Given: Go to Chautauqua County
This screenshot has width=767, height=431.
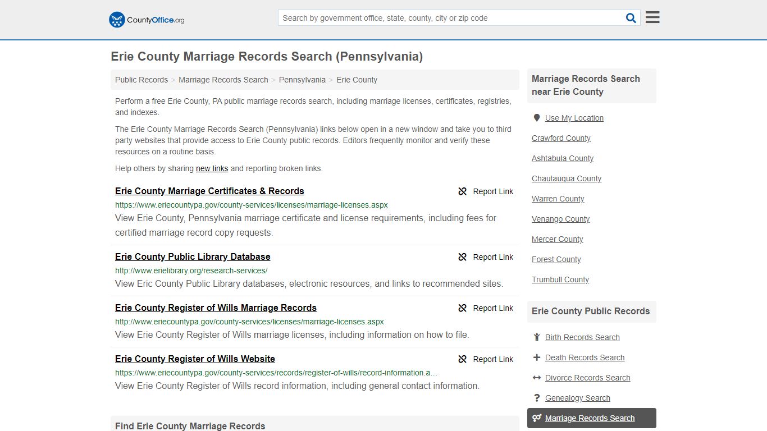Looking at the screenshot, I should tap(567, 178).
